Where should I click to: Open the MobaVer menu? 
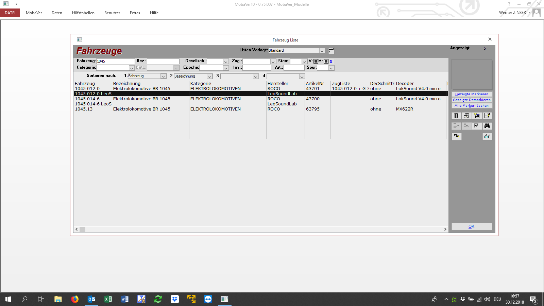click(34, 13)
